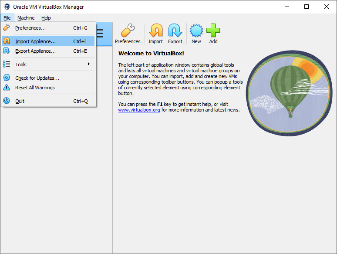The image size is (337, 254).
Task: Click the list icon beside Tools entry
Action: (7, 64)
